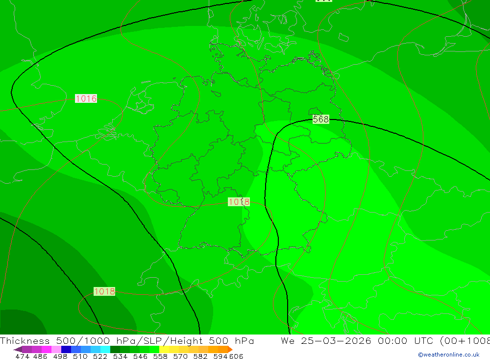The width and height of the screenshot is (490, 359).
Task: Click the orange arrow at legend end
Action: pos(230,349)
